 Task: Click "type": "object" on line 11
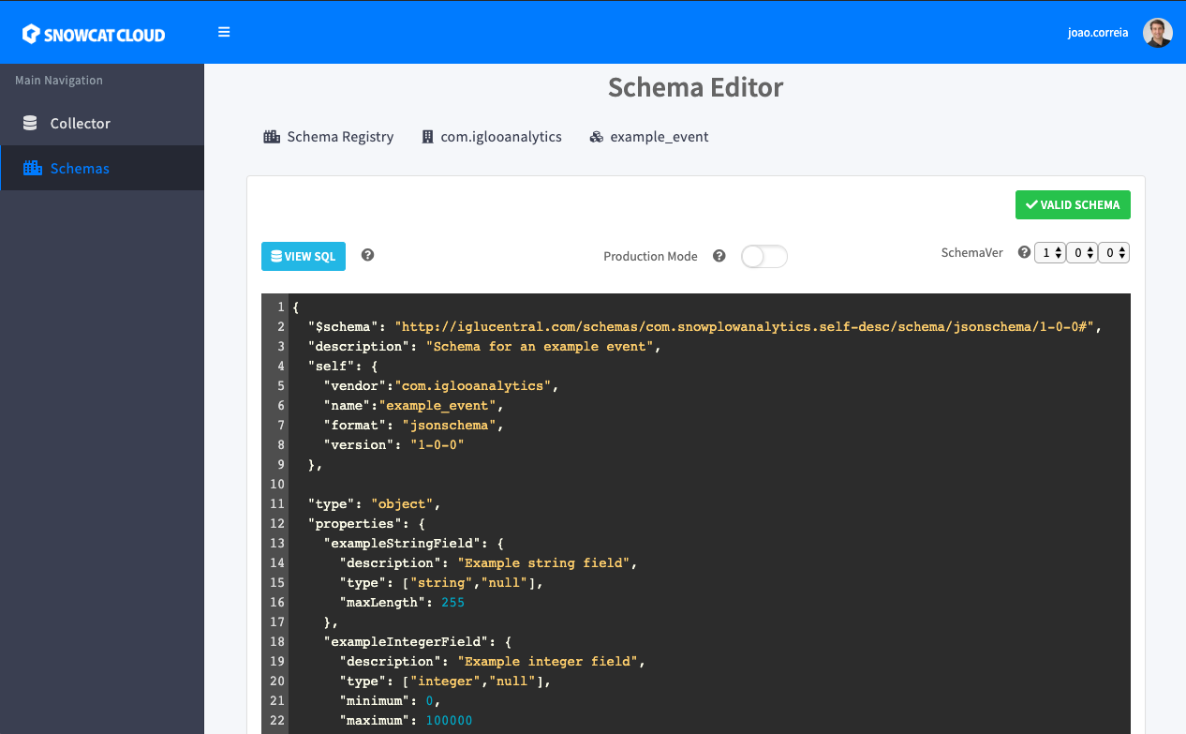click(x=370, y=503)
